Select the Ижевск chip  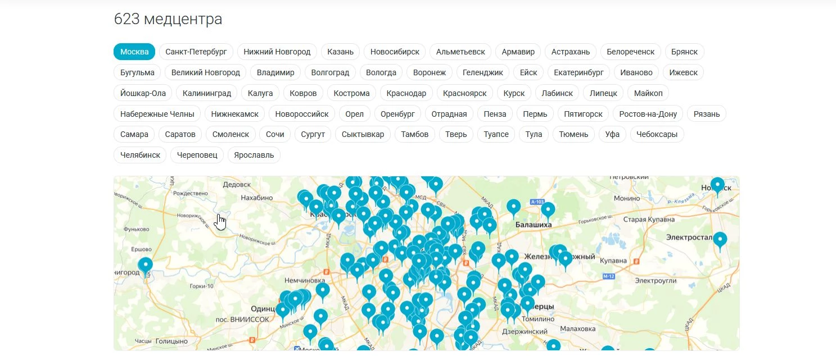pyautogui.click(x=684, y=72)
